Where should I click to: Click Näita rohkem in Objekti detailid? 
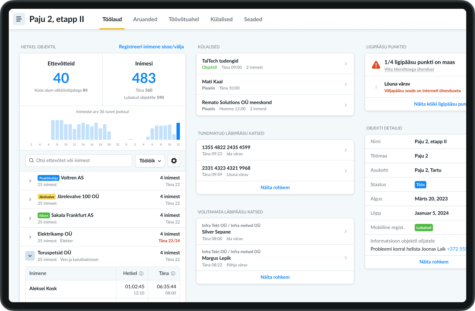[x=434, y=261]
